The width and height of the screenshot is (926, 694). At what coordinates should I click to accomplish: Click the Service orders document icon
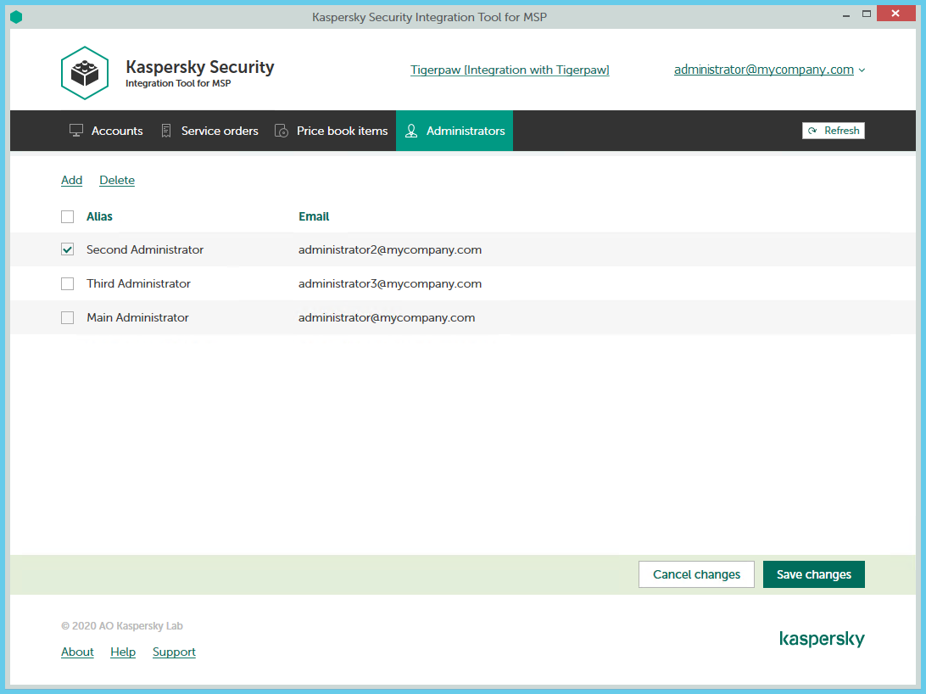[166, 131]
